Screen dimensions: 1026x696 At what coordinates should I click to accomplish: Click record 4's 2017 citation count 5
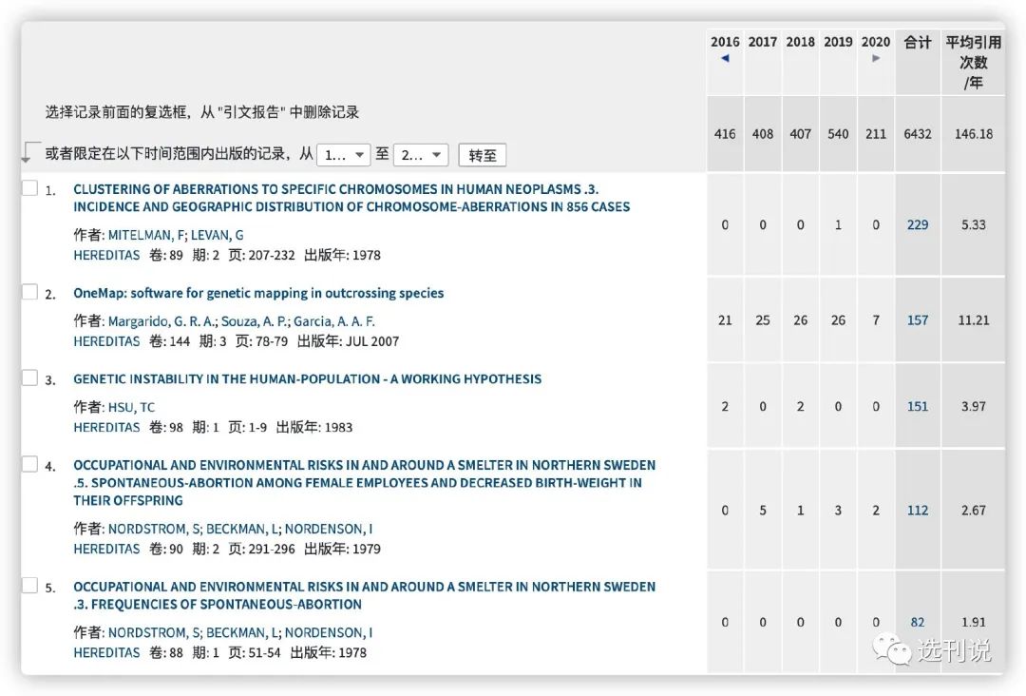click(763, 510)
